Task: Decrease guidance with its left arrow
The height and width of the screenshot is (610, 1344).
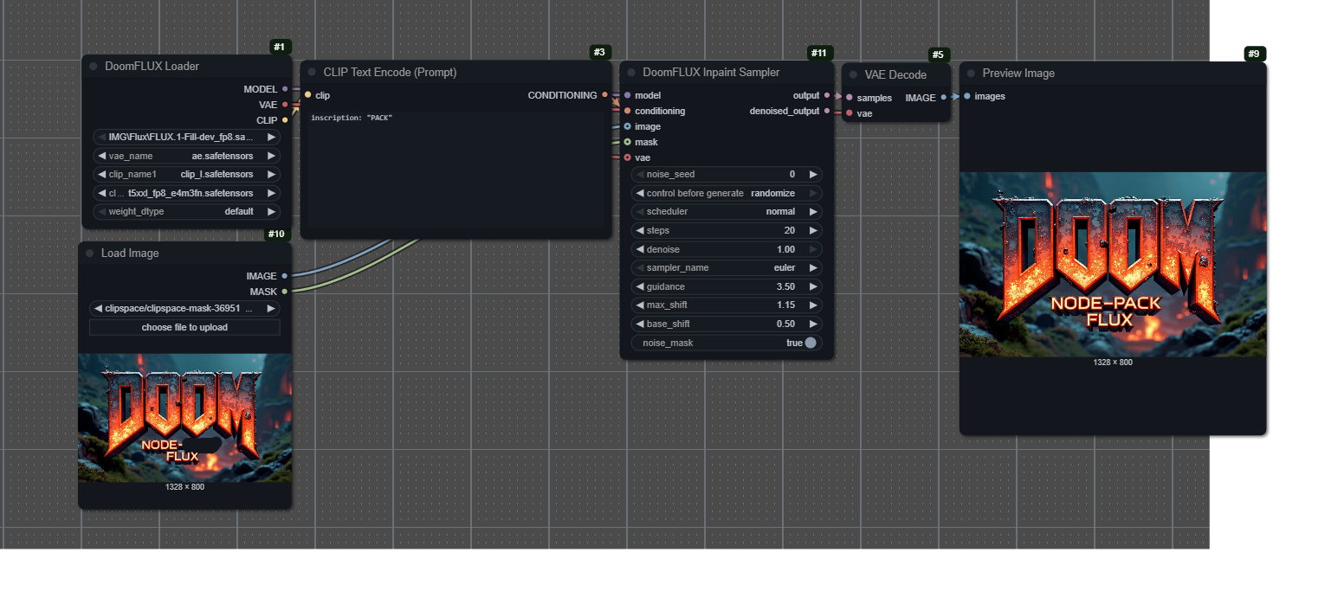Action: [640, 286]
